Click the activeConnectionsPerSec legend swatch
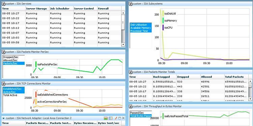 [x=36, y=101]
